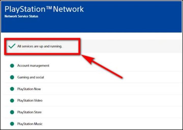Click the green status dot for Gaming and social
The image size is (183, 130).
(x=12, y=77)
